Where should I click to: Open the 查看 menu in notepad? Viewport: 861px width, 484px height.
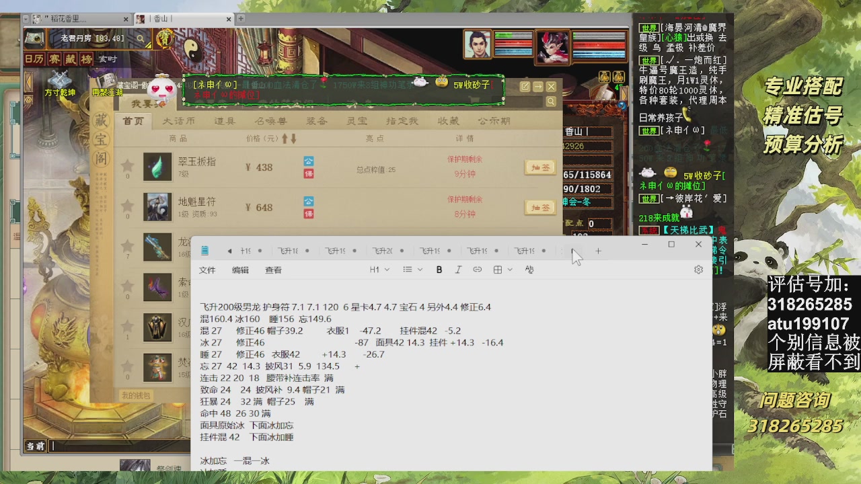click(273, 270)
